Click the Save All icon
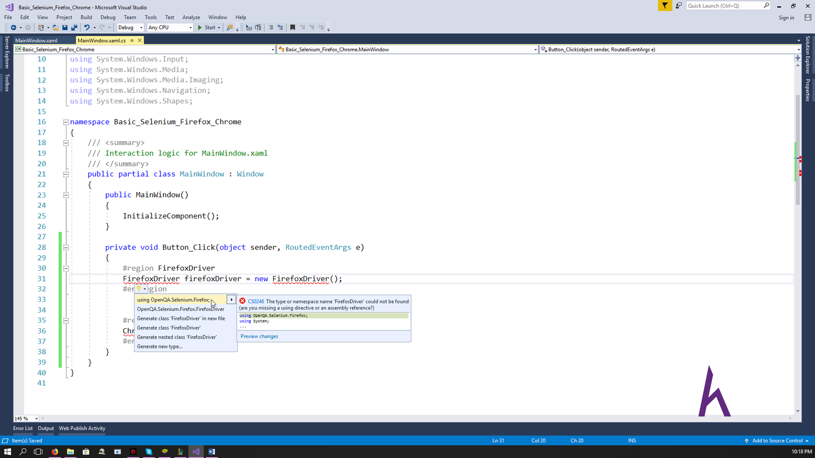This screenshot has width=815, height=458. (x=74, y=28)
